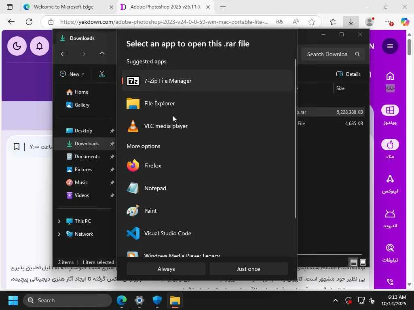Screen dimensions: 414x310
Task: Open the Edge profile avatar
Action: (x=370, y=22)
